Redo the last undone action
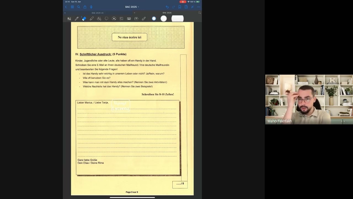This screenshot has width=353, height=199. 173,7
